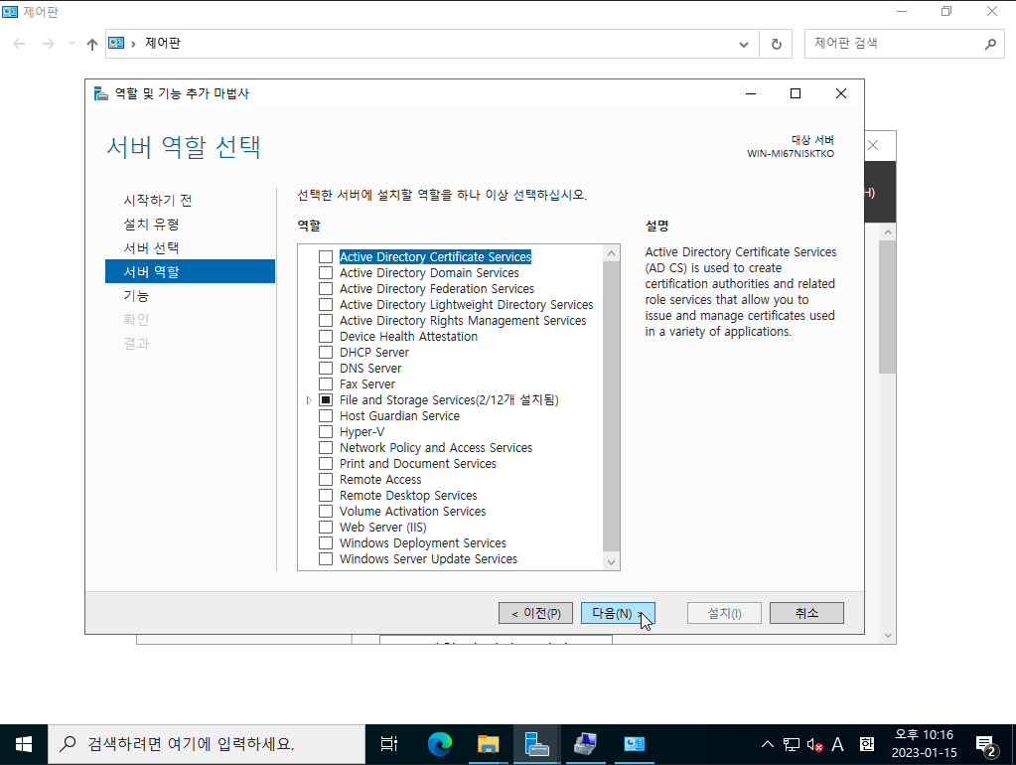The height and width of the screenshot is (765, 1016).
Task: Enable Active Directory Federation Services checkbox
Action: (326, 288)
